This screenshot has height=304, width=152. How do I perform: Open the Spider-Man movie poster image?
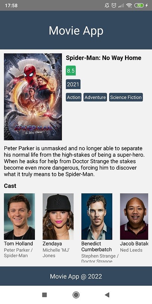(33, 97)
